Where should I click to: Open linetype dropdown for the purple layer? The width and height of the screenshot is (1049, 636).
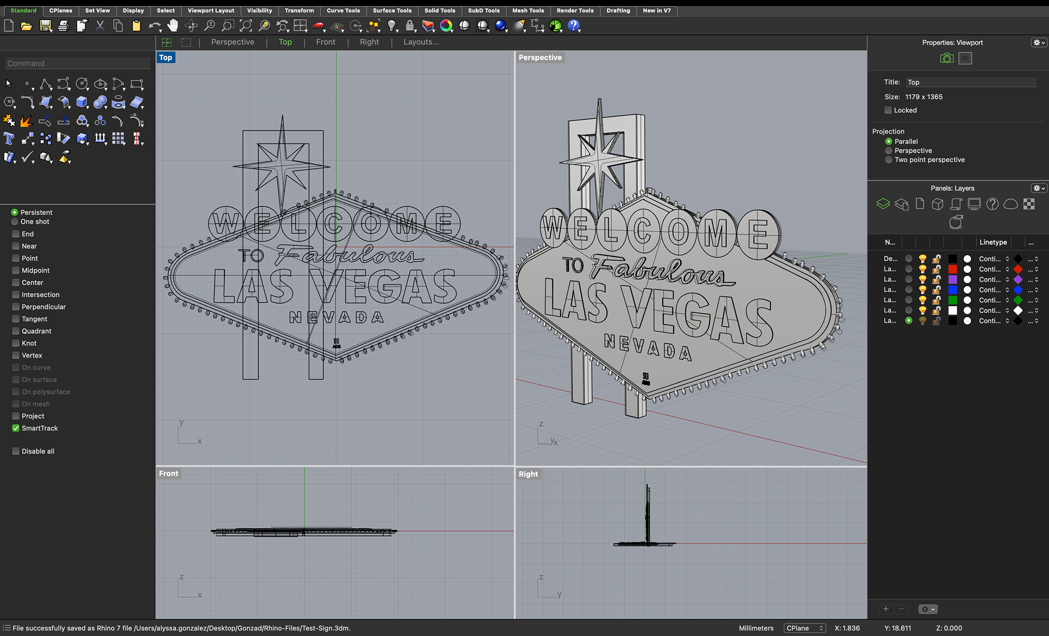[994, 280]
